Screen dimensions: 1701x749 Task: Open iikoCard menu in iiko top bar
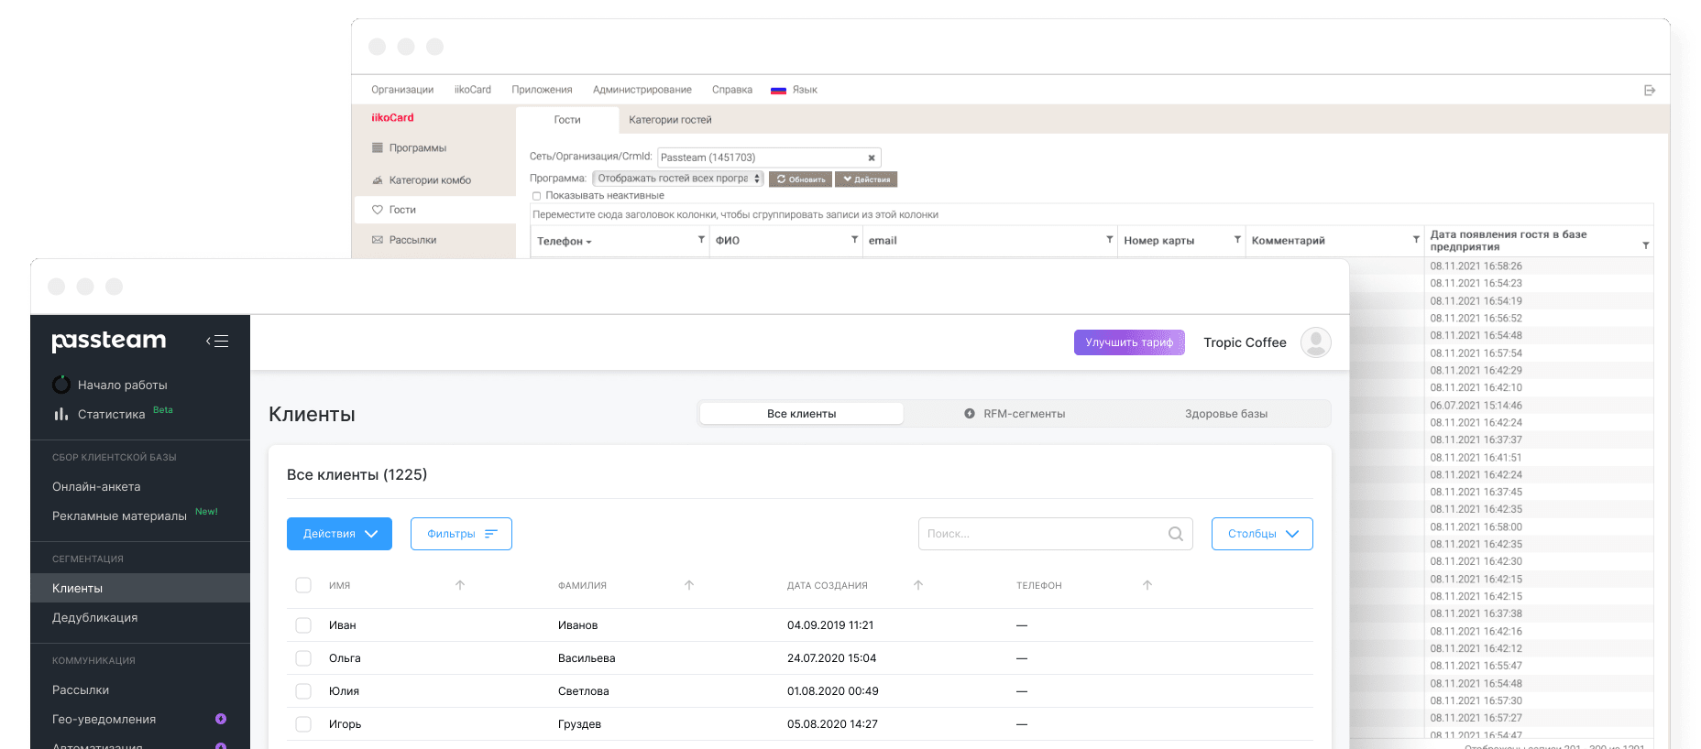pos(473,90)
